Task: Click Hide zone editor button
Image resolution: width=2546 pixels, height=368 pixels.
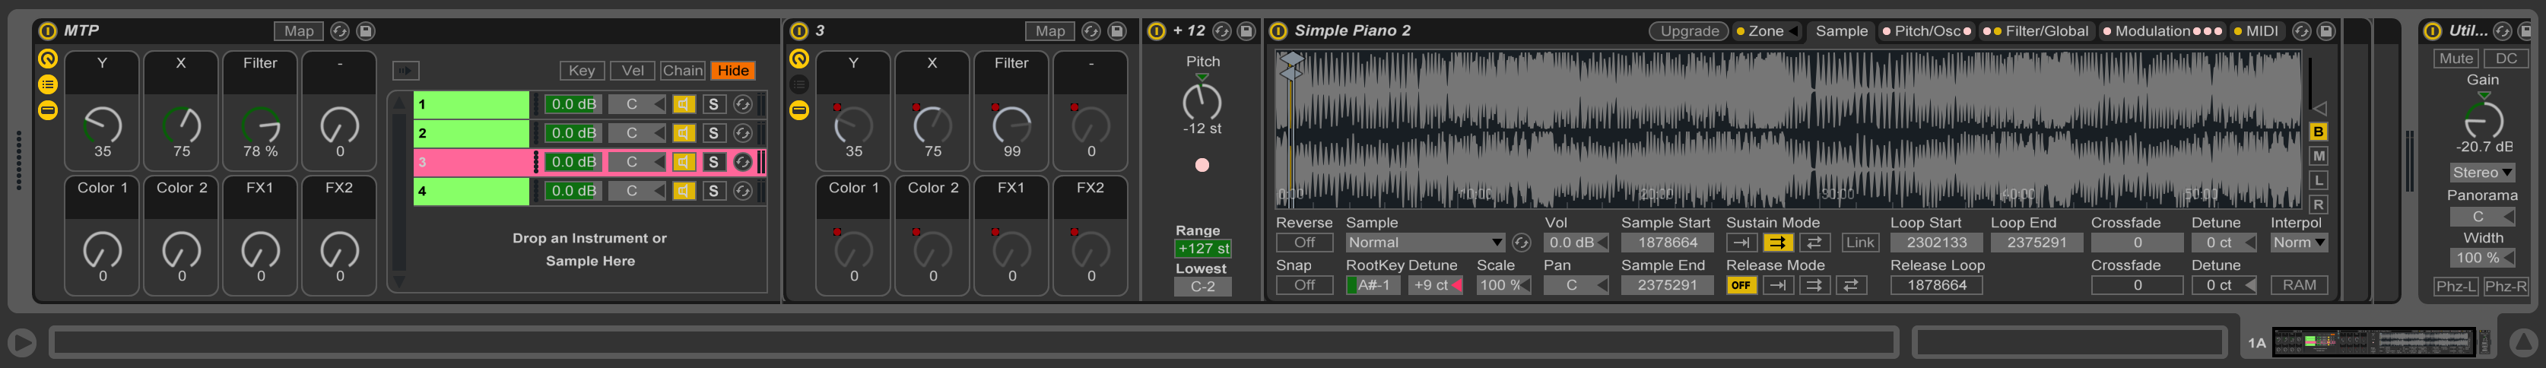Action: (x=733, y=70)
